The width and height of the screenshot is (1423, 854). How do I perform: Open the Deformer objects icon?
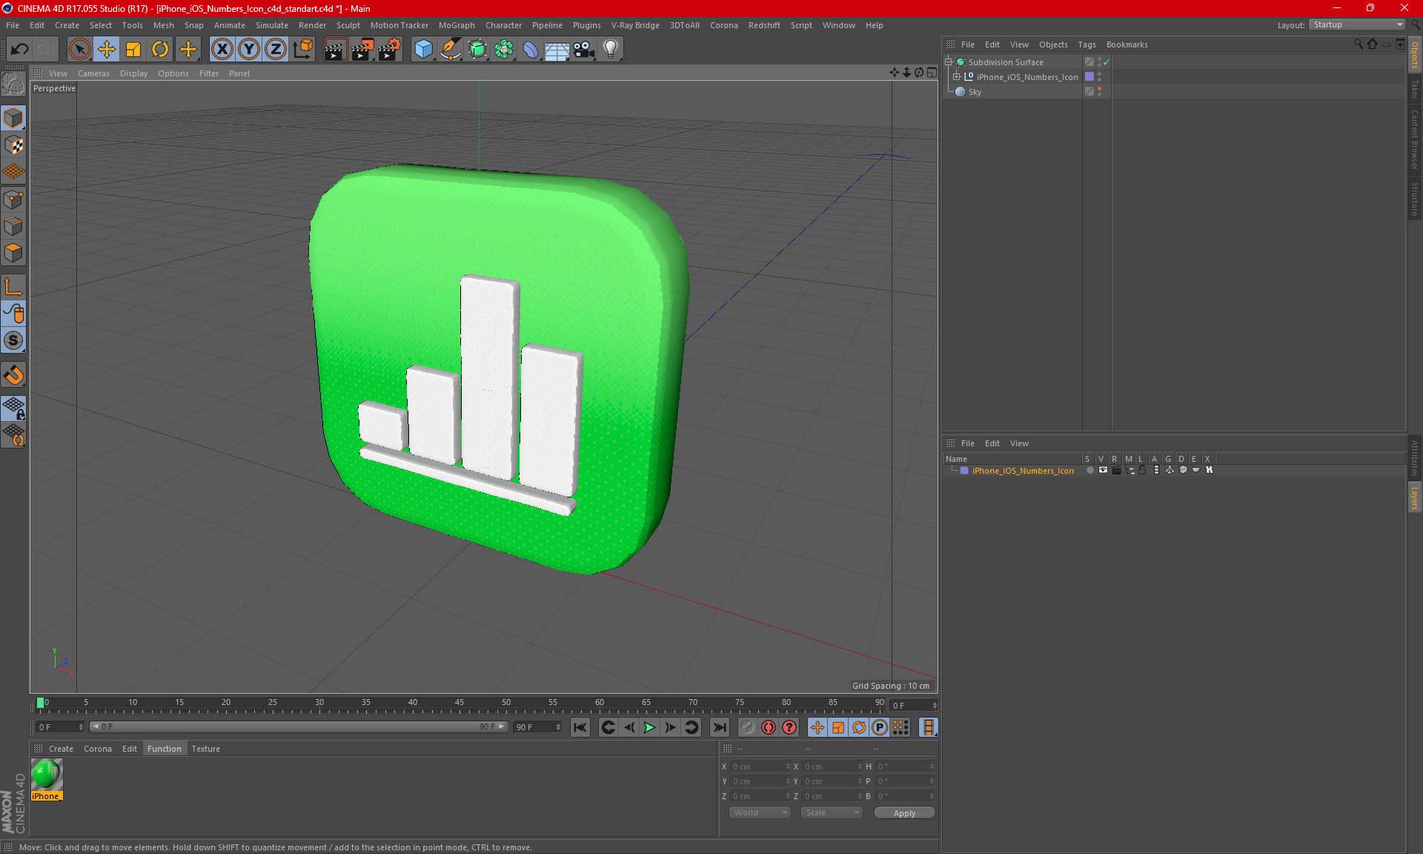[x=531, y=49]
